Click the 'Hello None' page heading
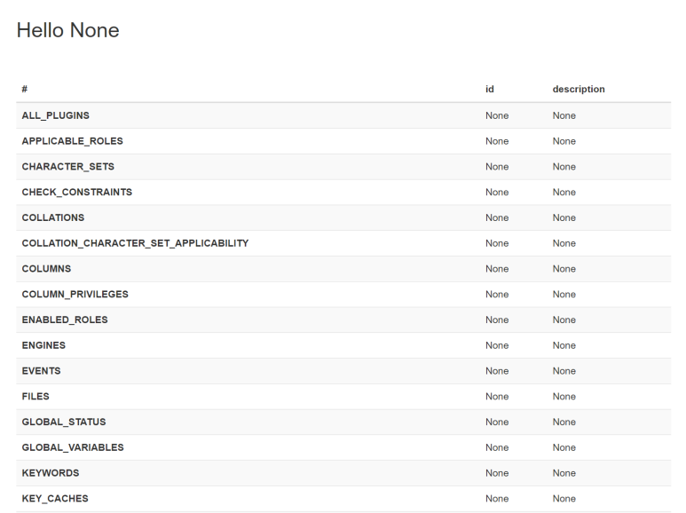This screenshot has height=513, width=686. pos(67,30)
